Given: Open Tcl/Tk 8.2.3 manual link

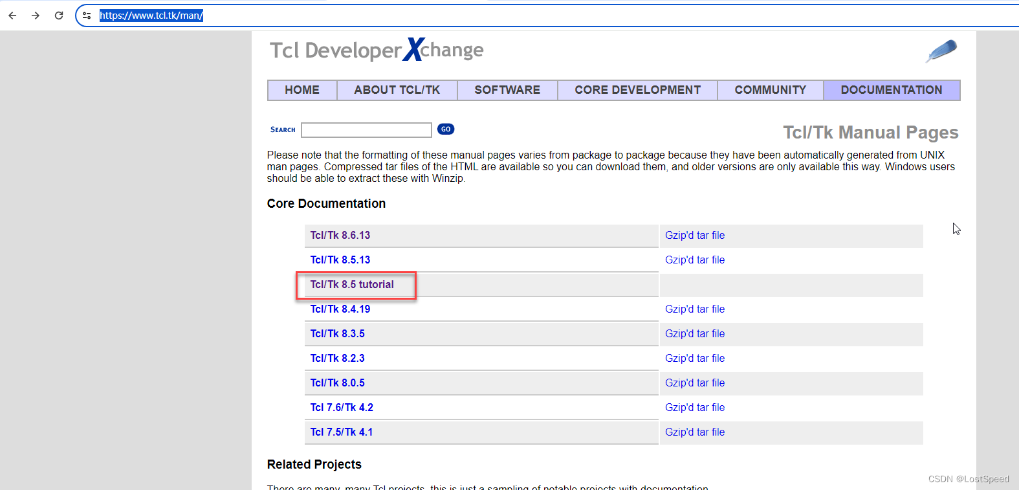Looking at the screenshot, I should (338, 359).
